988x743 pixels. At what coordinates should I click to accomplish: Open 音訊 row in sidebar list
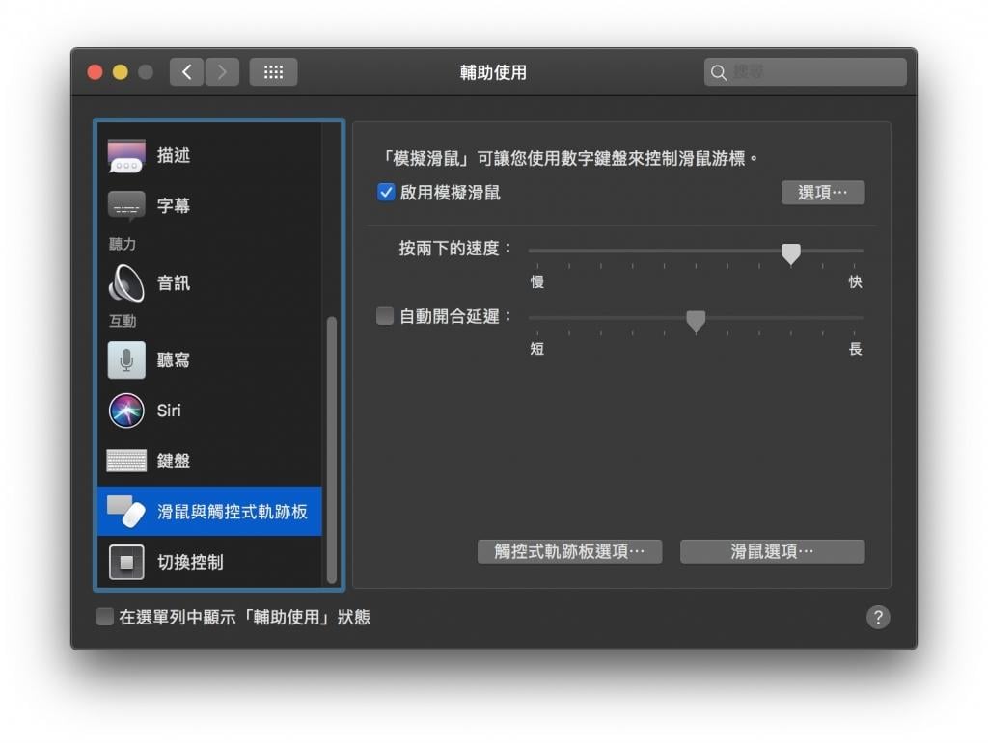(209, 283)
